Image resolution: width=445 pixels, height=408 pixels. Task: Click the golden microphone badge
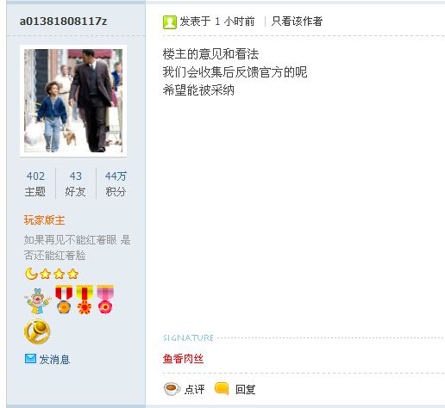click(x=37, y=331)
